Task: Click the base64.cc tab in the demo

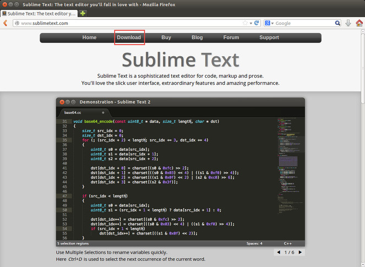Action: 84,113
